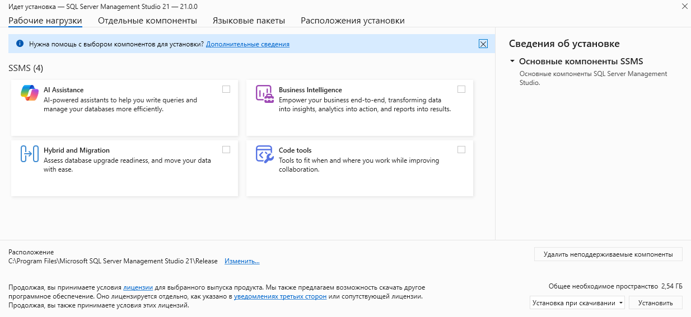Click the AI Assistance Copilot icon
Viewport: 691px width, 317px height.
30,93
